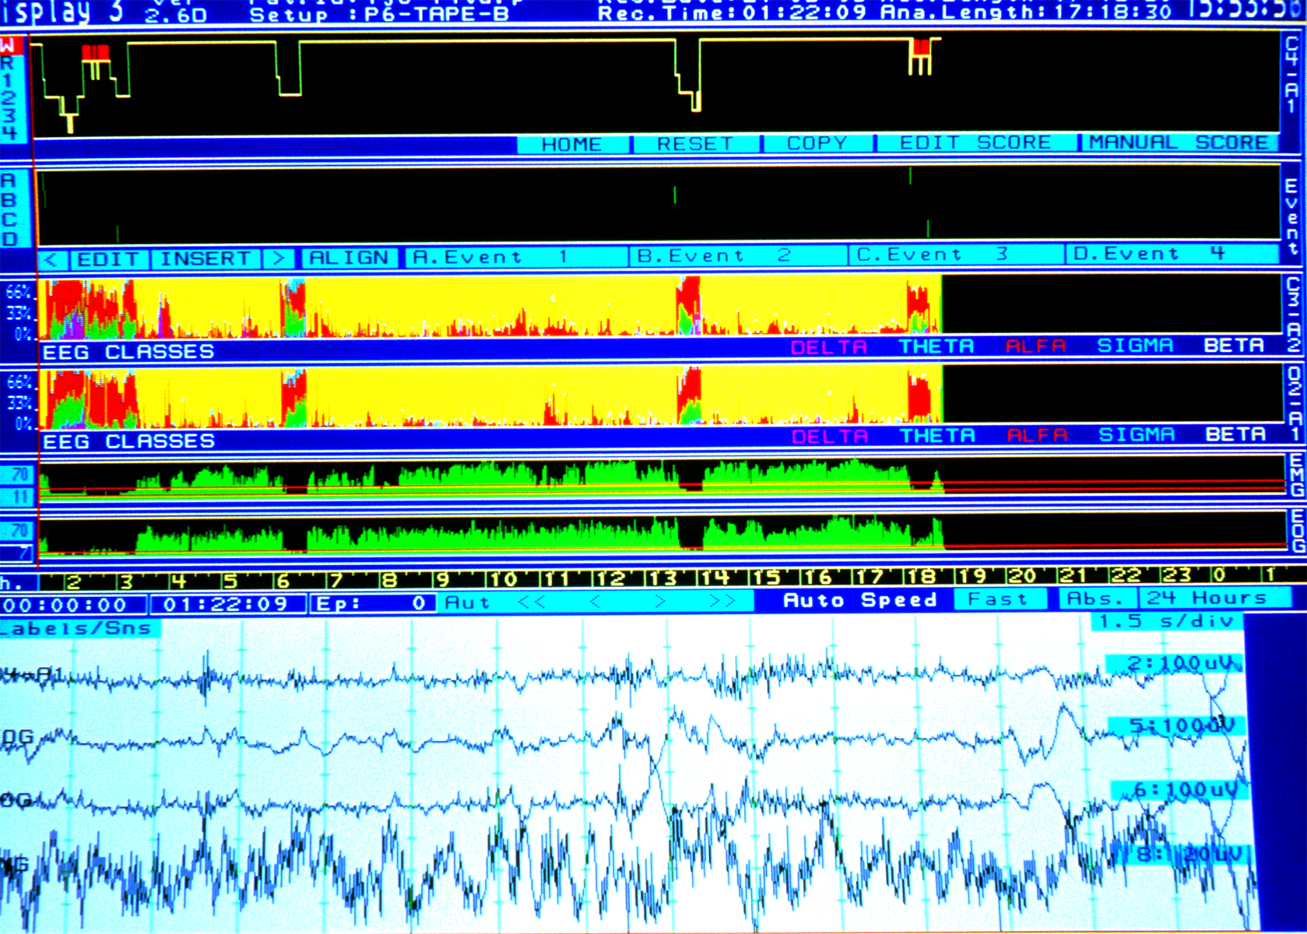The height and width of the screenshot is (934, 1307).
Task: Click the red DELTA color legend label in C3-A2
Action: pyautogui.click(x=828, y=347)
